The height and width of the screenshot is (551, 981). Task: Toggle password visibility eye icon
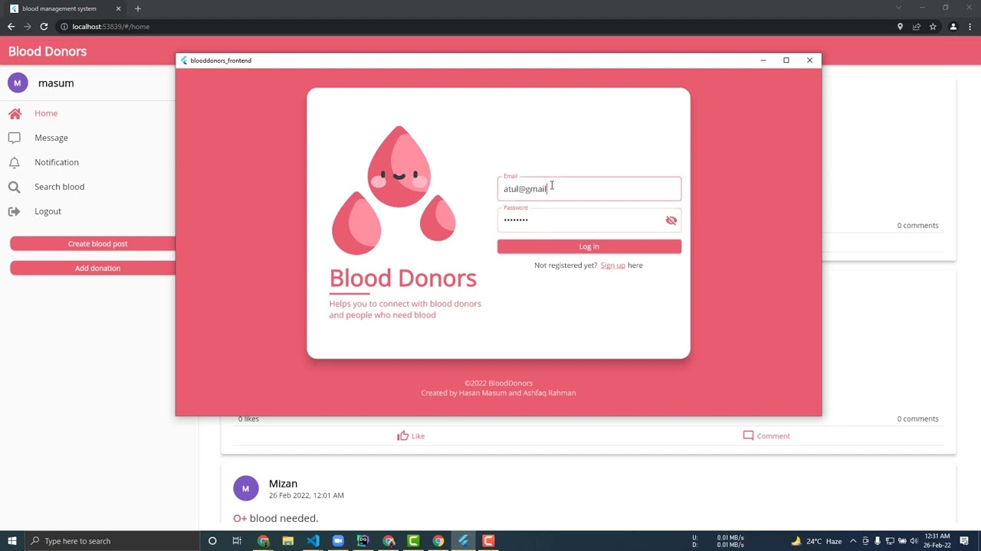coord(671,220)
